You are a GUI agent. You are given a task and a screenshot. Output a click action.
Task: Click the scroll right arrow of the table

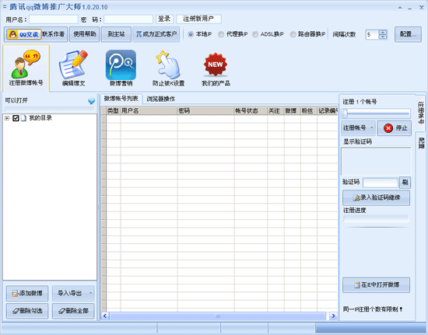333,316
